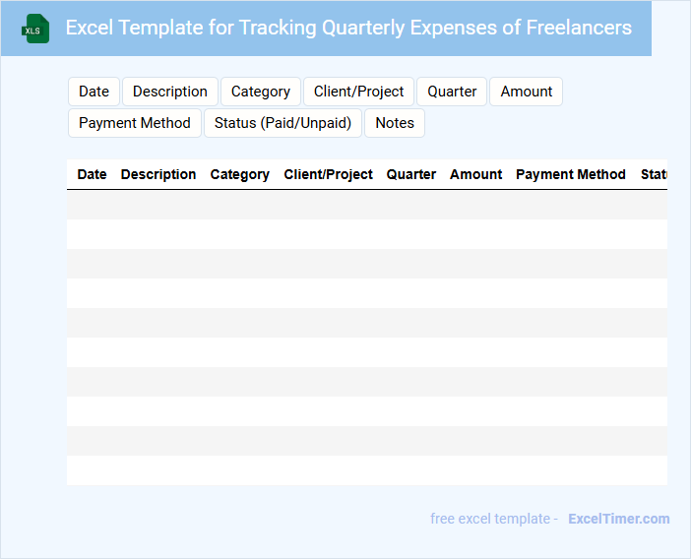Viewport: 691px width, 559px height.
Task: Click the Category tag button
Action: (261, 92)
